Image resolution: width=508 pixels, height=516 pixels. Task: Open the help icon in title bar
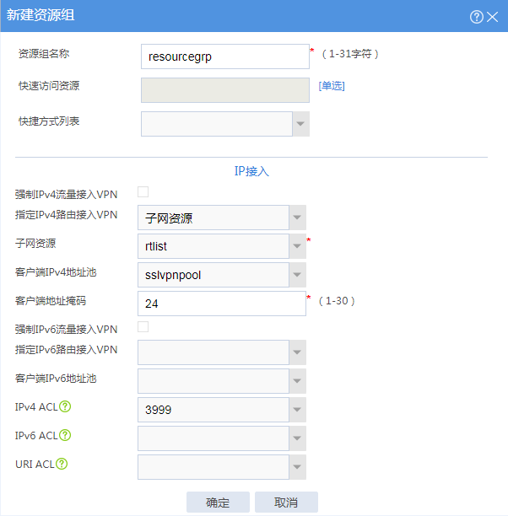pyautogui.click(x=477, y=17)
